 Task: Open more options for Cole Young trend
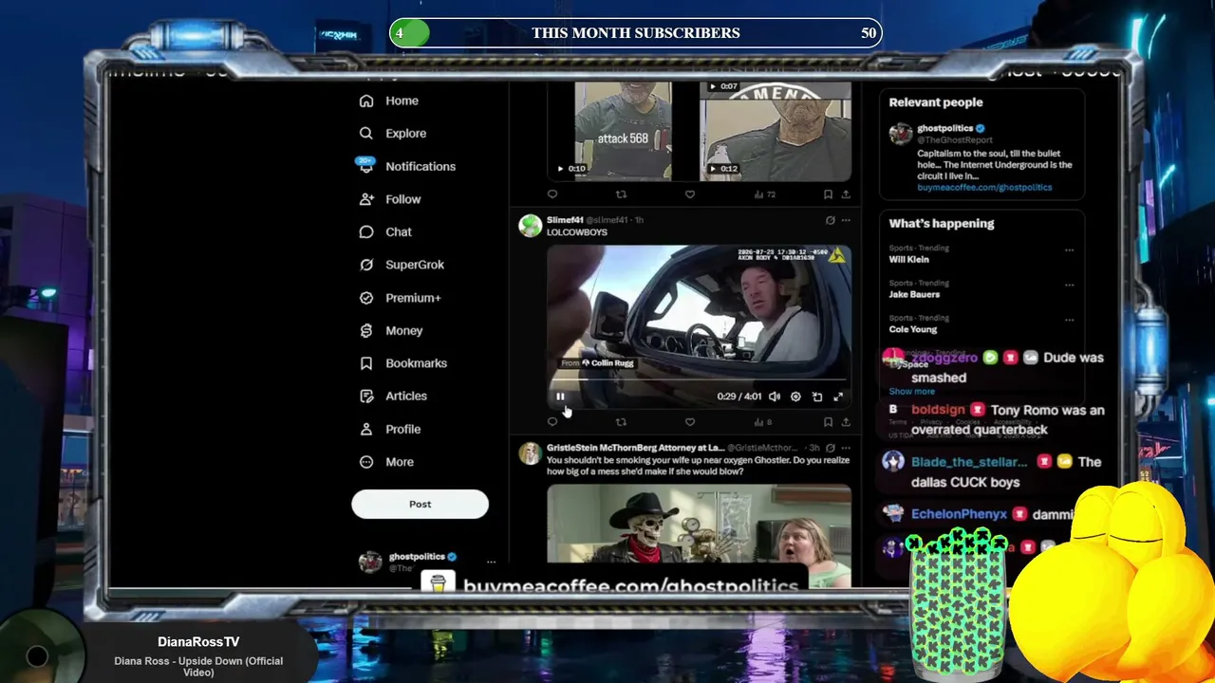coord(1070,320)
